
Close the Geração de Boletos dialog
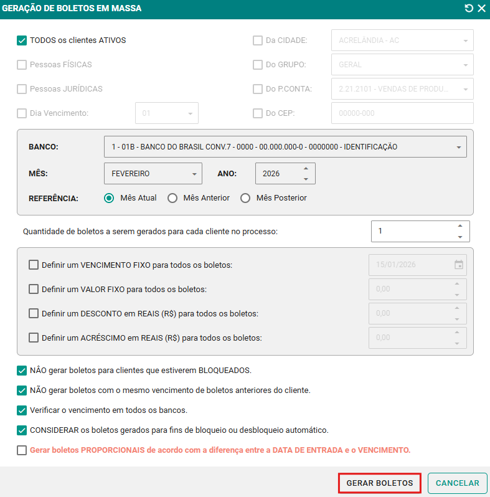(x=481, y=8)
